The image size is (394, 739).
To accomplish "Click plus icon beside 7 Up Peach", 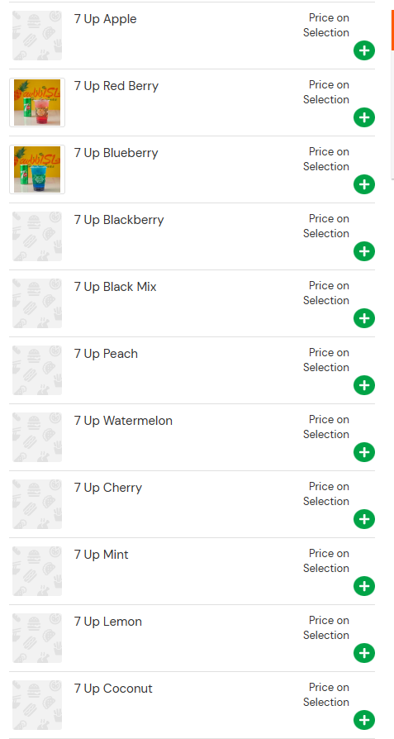I will [364, 385].
